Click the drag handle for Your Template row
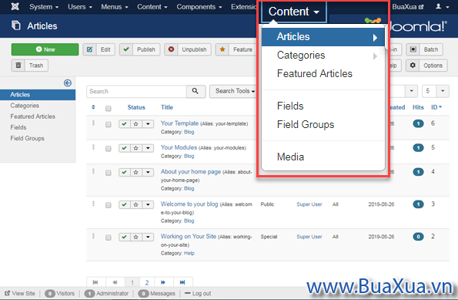This screenshot has width=458, height=300. pyautogui.click(x=93, y=123)
